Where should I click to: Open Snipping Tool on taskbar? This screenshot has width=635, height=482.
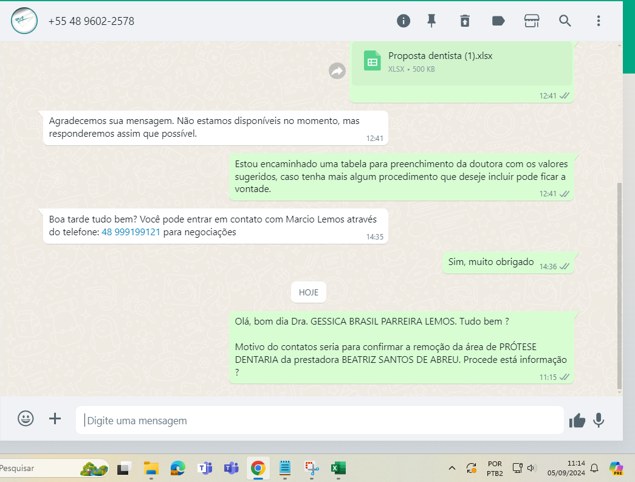pos(312,468)
